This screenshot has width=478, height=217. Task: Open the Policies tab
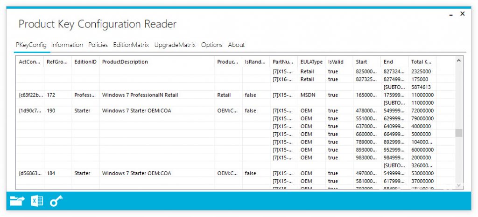(98, 45)
